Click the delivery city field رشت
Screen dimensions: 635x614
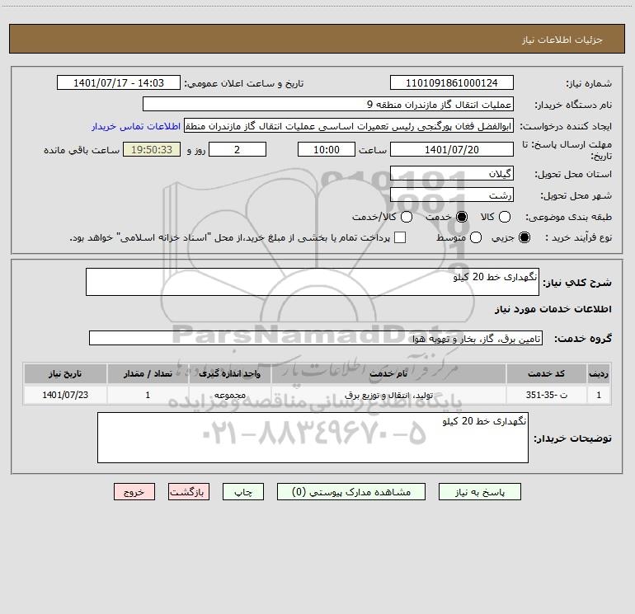pyautogui.click(x=452, y=195)
